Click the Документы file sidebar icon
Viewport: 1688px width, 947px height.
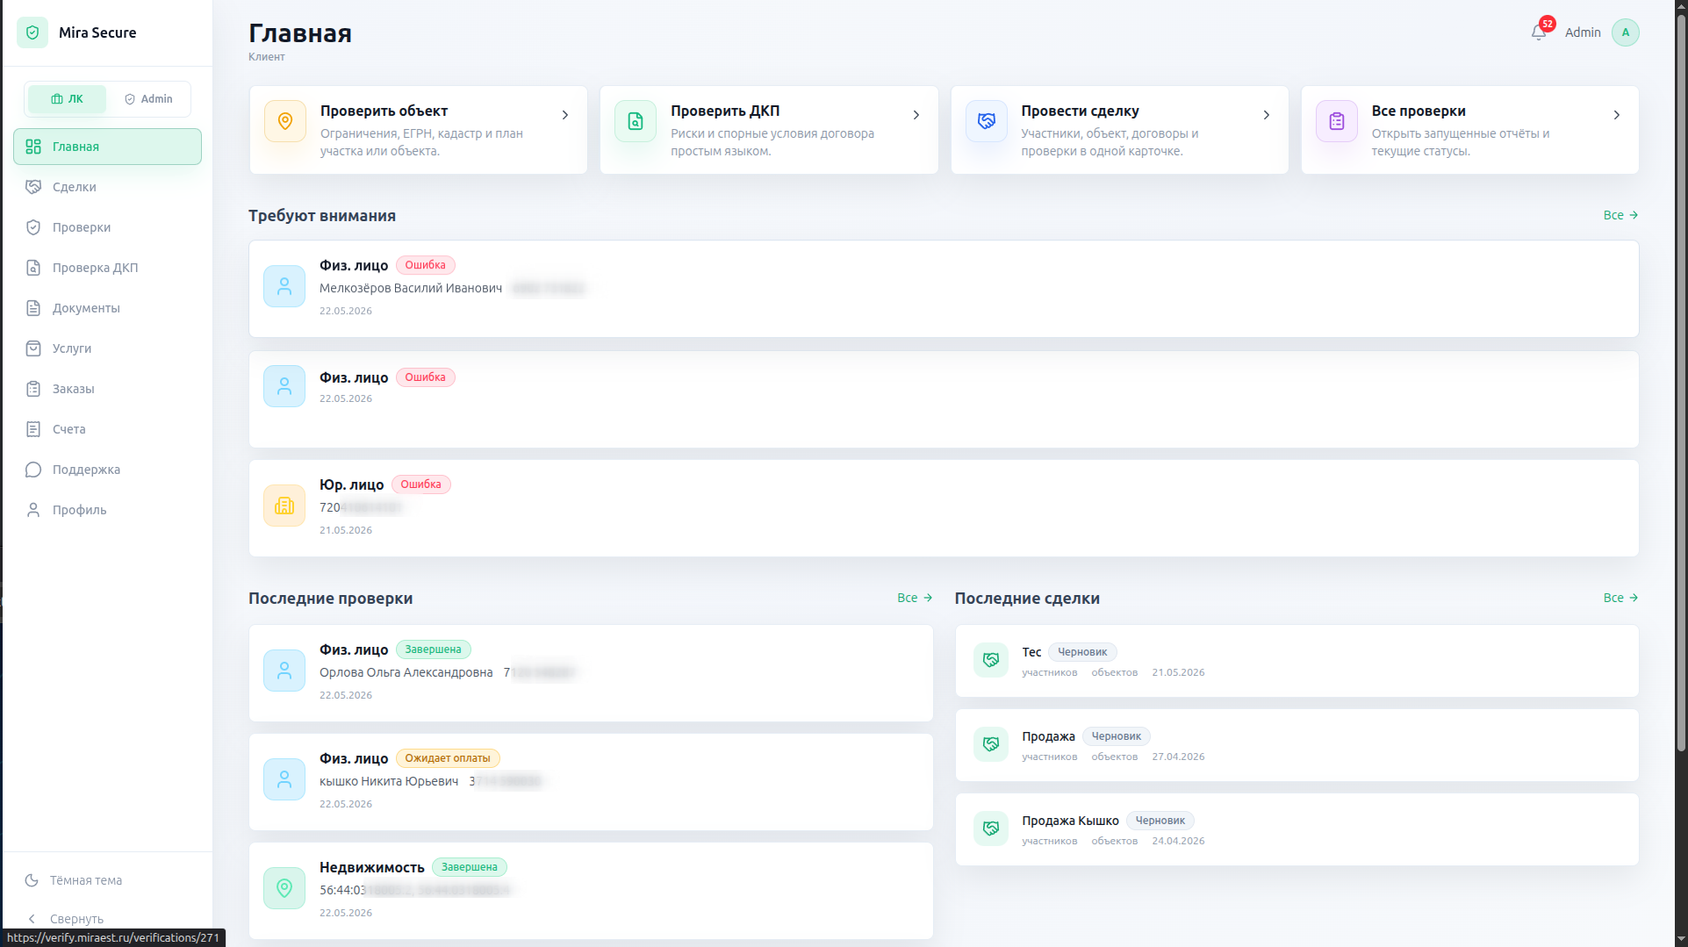pos(33,308)
